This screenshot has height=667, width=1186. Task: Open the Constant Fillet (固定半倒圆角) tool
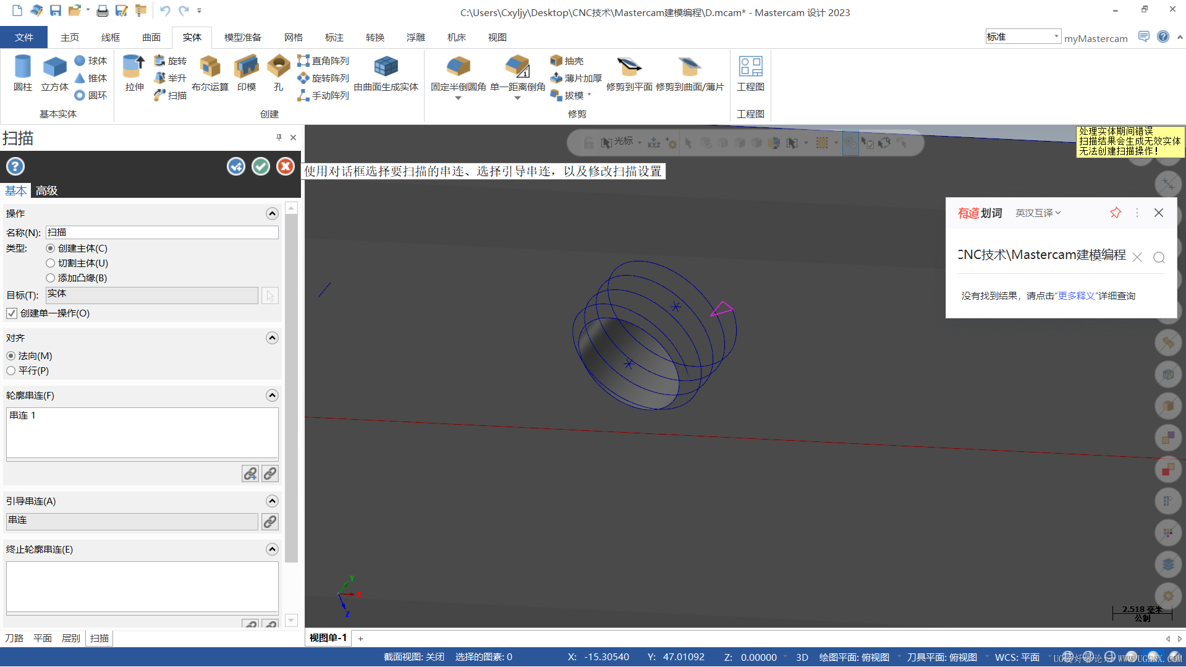click(459, 73)
